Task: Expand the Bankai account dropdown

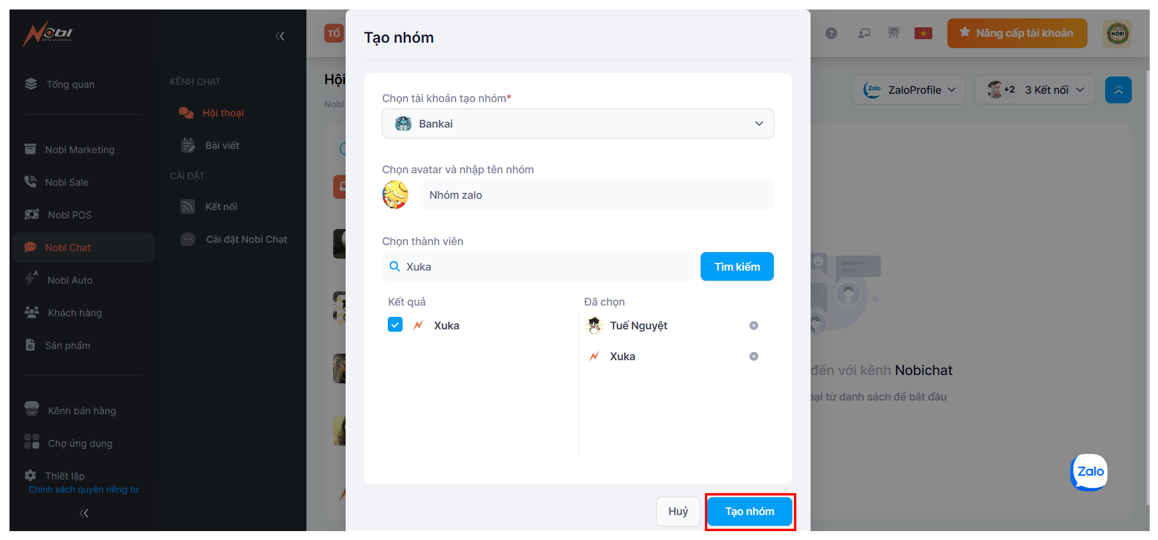Action: tap(578, 123)
